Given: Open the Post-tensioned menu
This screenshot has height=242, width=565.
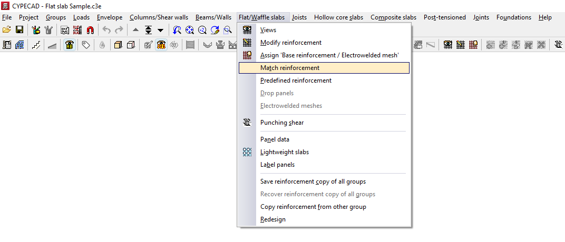Looking at the screenshot, I should tap(445, 17).
